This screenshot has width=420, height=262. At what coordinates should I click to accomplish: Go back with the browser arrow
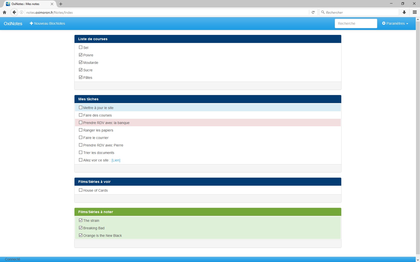pyautogui.click(x=14, y=12)
